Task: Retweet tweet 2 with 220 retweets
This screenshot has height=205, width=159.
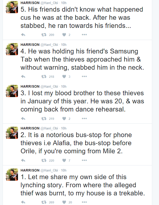Action: pos(44,160)
